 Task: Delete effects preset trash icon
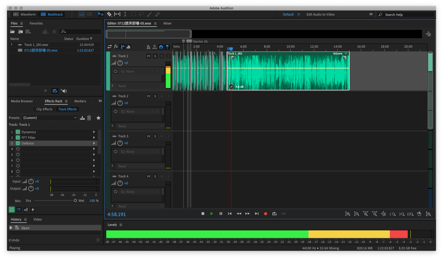tap(89, 118)
